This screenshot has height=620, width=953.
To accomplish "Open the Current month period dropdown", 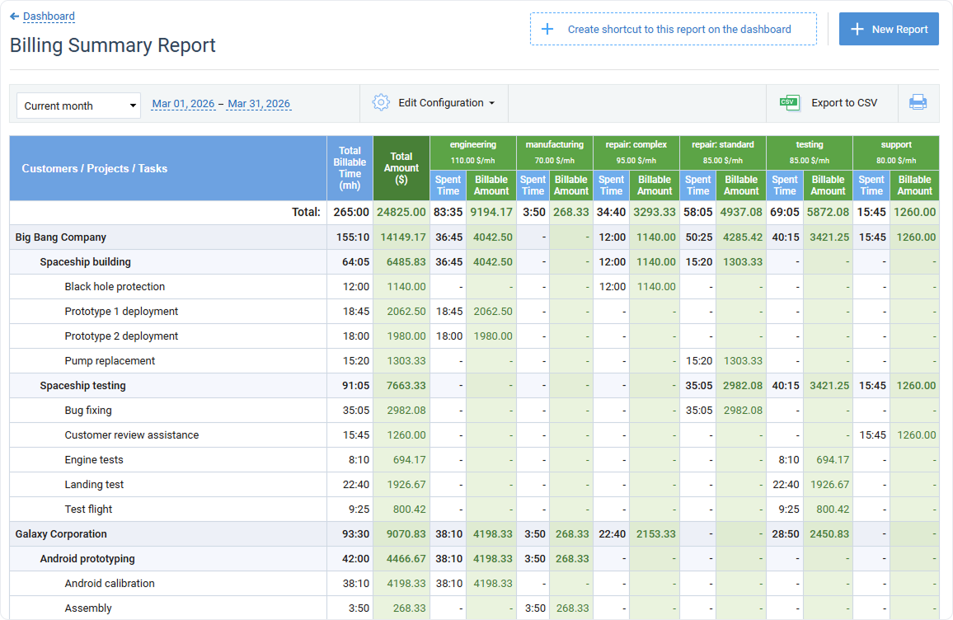I will (77, 106).
